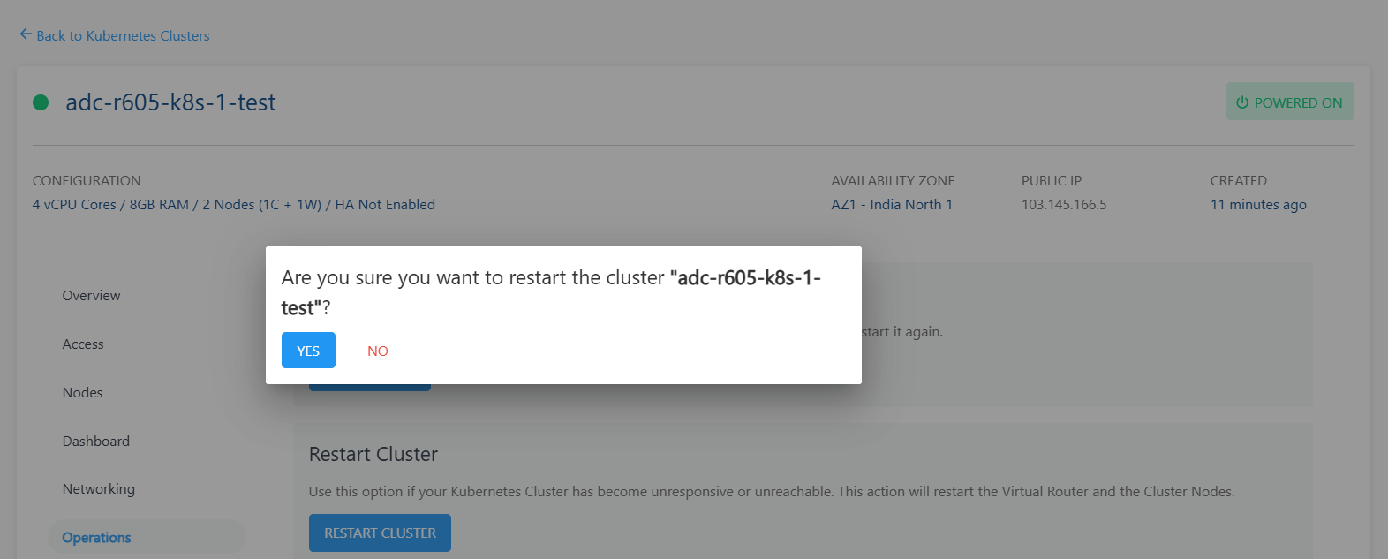This screenshot has height=559, width=1388.
Task: Click the 11 minutes ago creation time
Action: click(1259, 204)
